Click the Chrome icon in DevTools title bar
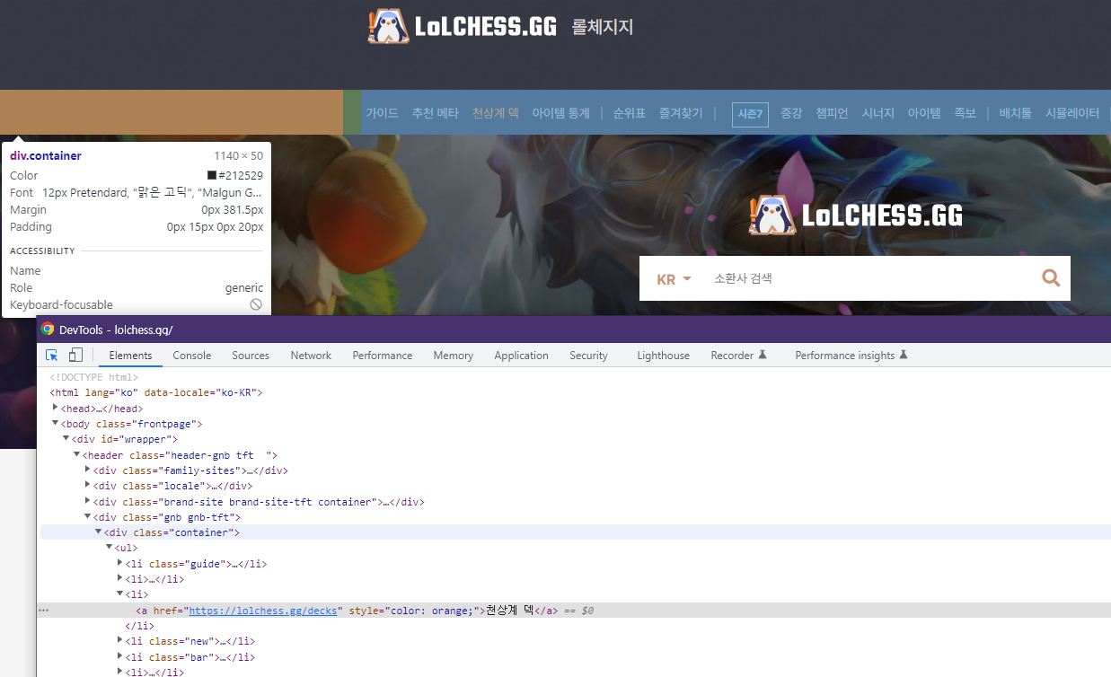Image resolution: width=1111 pixels, height=677 pixels. tap(48, 329)
